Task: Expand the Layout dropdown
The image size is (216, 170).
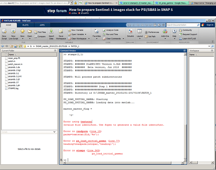Action: point(140,39)
